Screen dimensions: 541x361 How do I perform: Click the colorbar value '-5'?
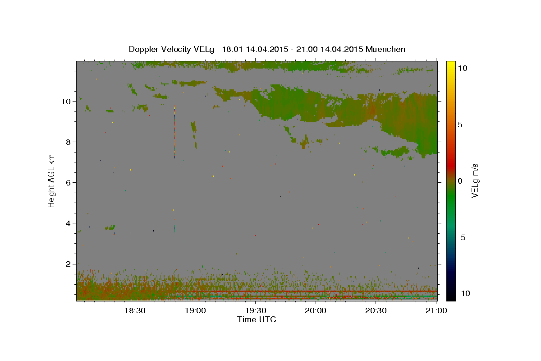(462, 237)
